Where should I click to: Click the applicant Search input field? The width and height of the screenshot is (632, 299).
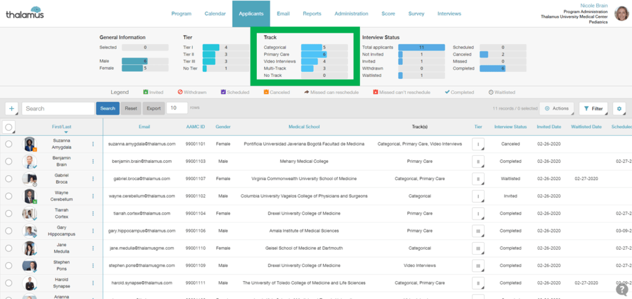[57, 109]
